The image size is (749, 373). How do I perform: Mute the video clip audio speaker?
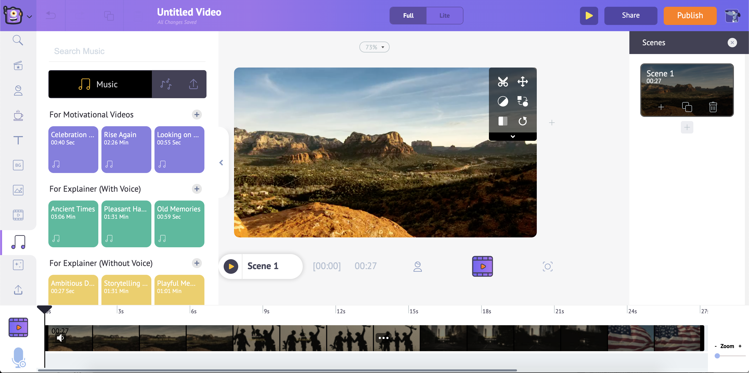click(x=60, y=338)
